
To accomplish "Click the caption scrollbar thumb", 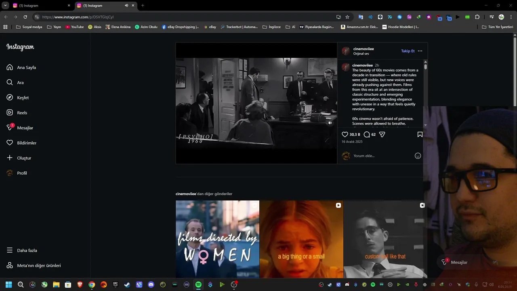I will tap(426, 67).
